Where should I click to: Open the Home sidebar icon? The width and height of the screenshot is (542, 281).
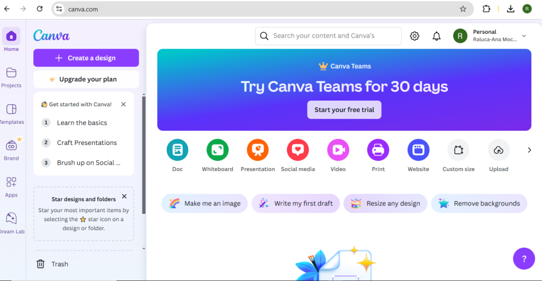click(11, 37)
